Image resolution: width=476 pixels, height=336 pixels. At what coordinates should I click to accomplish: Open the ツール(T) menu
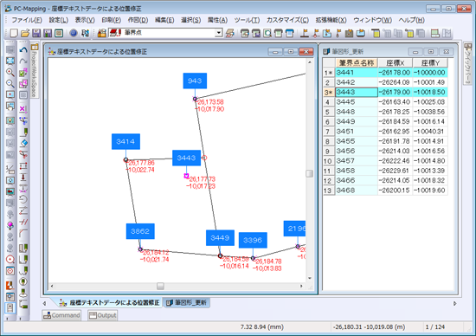pyautogui.click(x=247, y=20)
